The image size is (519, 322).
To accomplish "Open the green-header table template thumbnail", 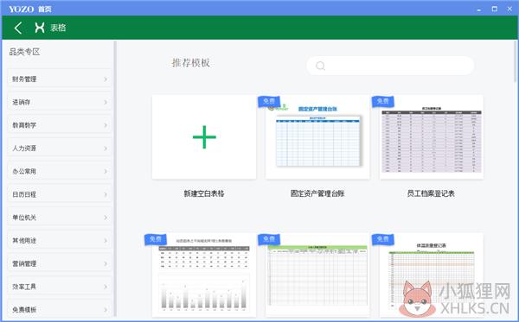I will (317, 275).
